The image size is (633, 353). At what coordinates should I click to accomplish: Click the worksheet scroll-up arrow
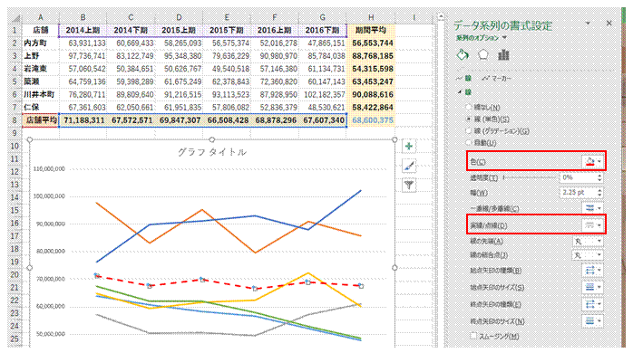(441, 17)
